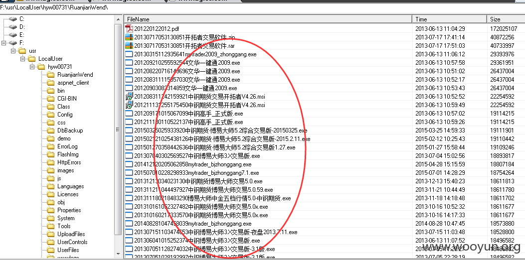The height and width of the screenshot is (261, 525).
Task: Select the bin folder icon
Action: [50, 91]
